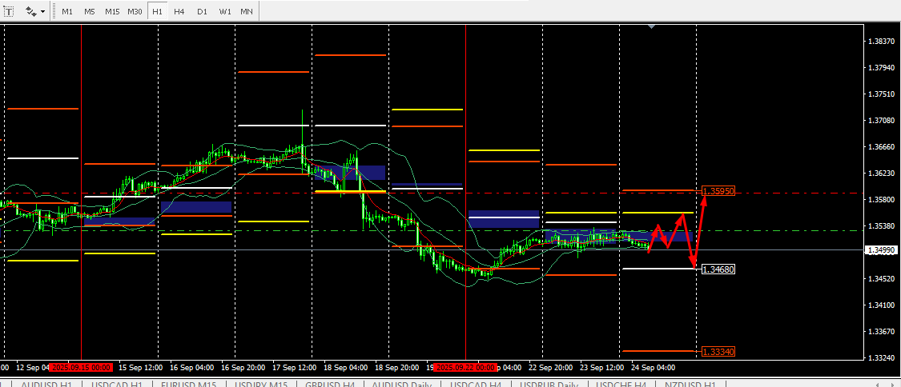Switch chart to D1 daily timeframe
This screenshot has height=387, width=901.
[x=202, y=11]
